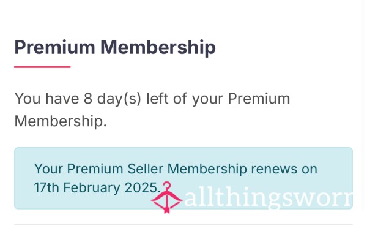Click the pink underline below the heading

[42, 67]
